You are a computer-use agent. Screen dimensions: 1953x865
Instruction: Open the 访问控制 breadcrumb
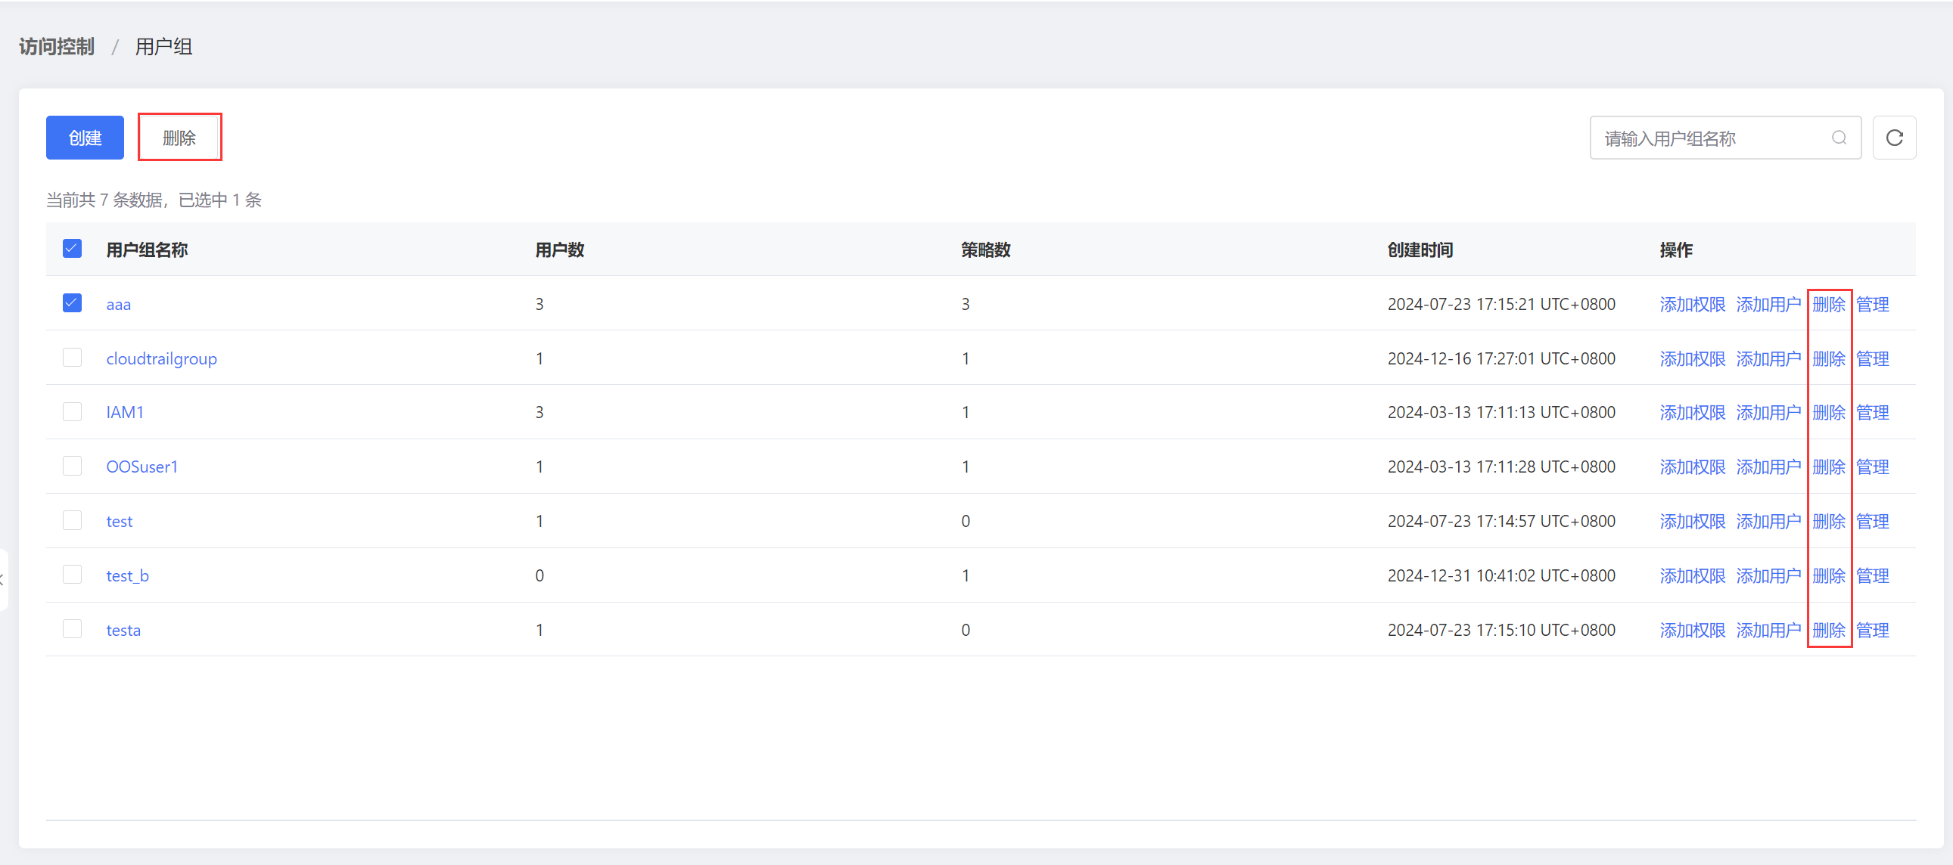pyautogui.click(x=57, y=47)
